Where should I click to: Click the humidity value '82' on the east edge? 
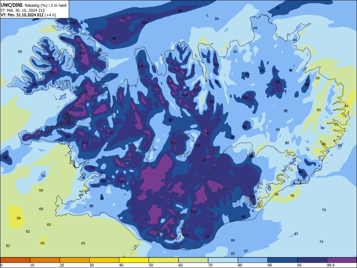(x=340, y=145)
